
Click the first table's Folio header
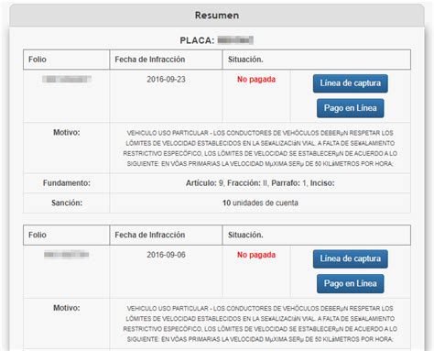tap(38, 60)
